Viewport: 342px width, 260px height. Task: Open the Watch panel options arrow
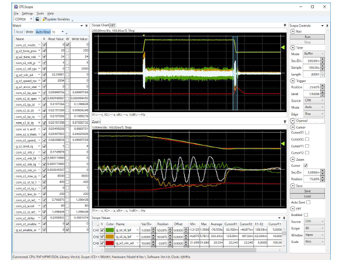pos(82,26)
